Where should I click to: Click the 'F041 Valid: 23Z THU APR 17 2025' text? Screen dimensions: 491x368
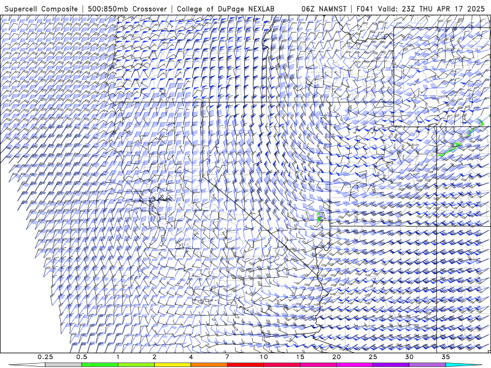421,9
